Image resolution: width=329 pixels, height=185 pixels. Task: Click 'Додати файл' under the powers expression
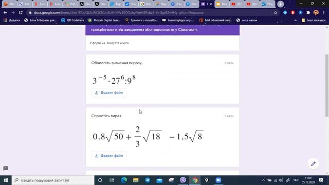[109, 92]
